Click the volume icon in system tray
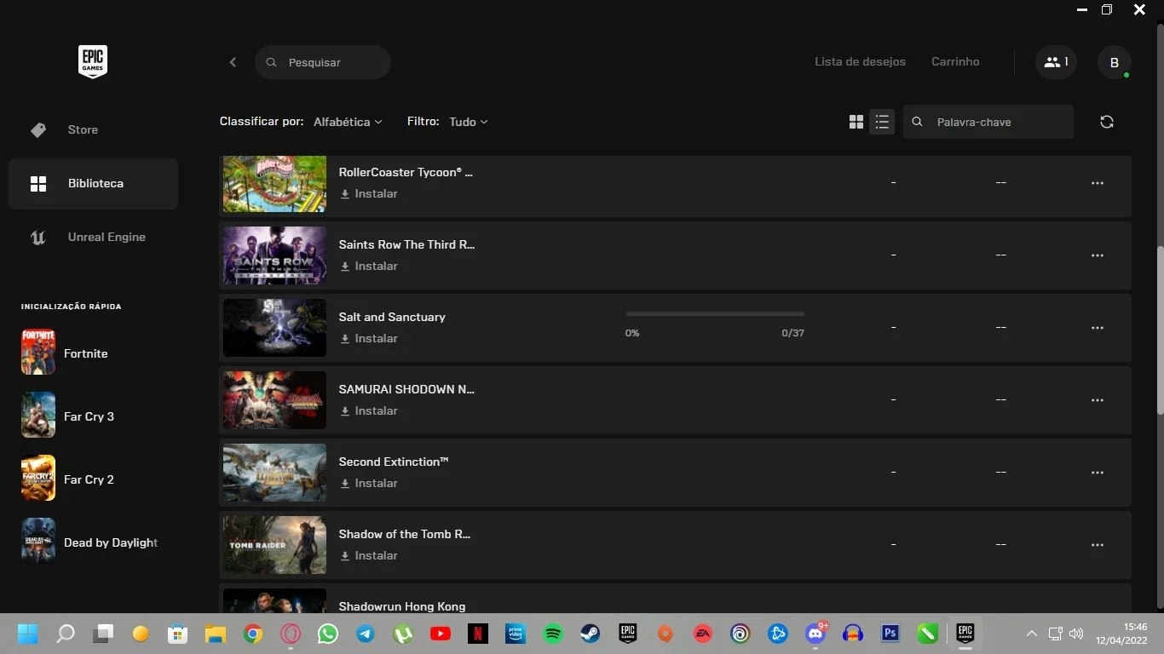This screenshot has width=1164, height=654. [1076, 634]
